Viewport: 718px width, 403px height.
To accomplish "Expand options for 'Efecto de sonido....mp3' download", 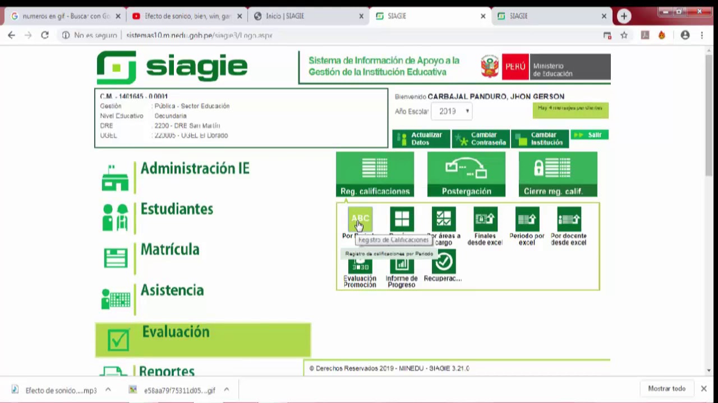I will click(x=108, y=390).
